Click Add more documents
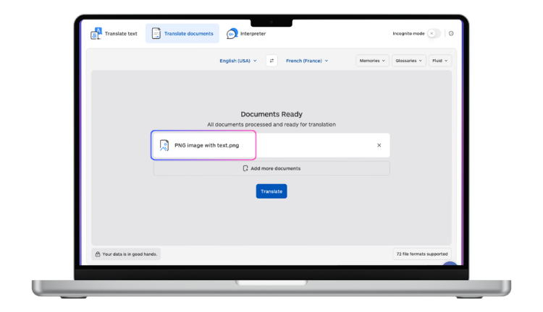This screenshot has width=543, height=312. point(271,168)
